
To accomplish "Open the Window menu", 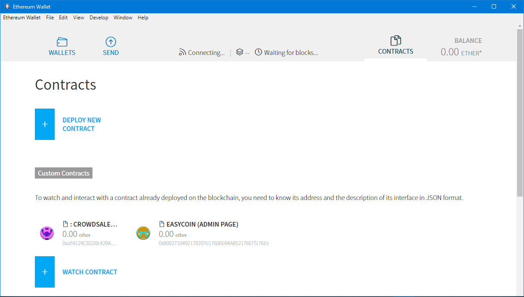I will click(x=123, y=18).
